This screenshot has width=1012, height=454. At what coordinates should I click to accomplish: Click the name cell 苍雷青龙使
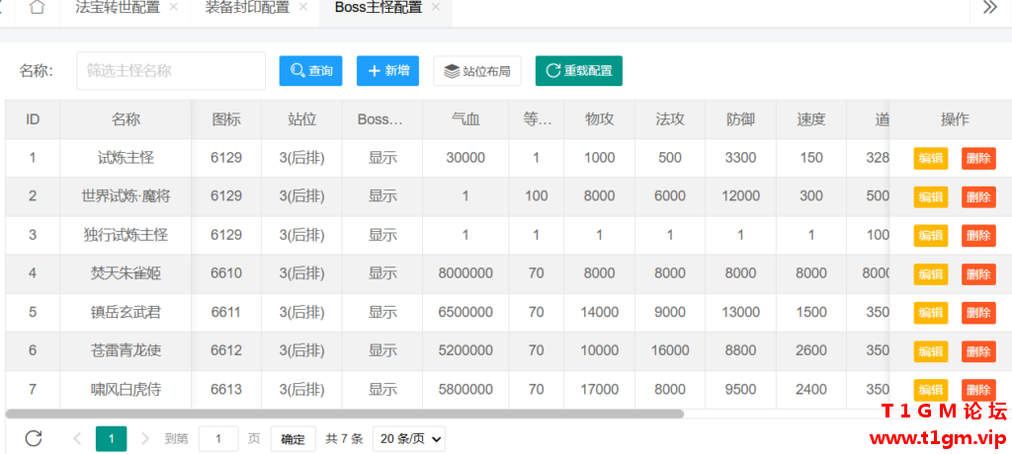[126, 350]
